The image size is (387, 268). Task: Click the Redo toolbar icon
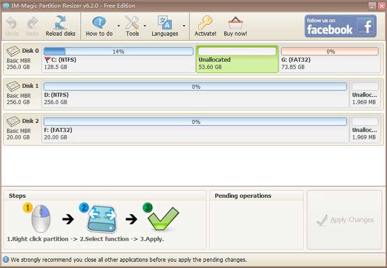click(33, 23)
